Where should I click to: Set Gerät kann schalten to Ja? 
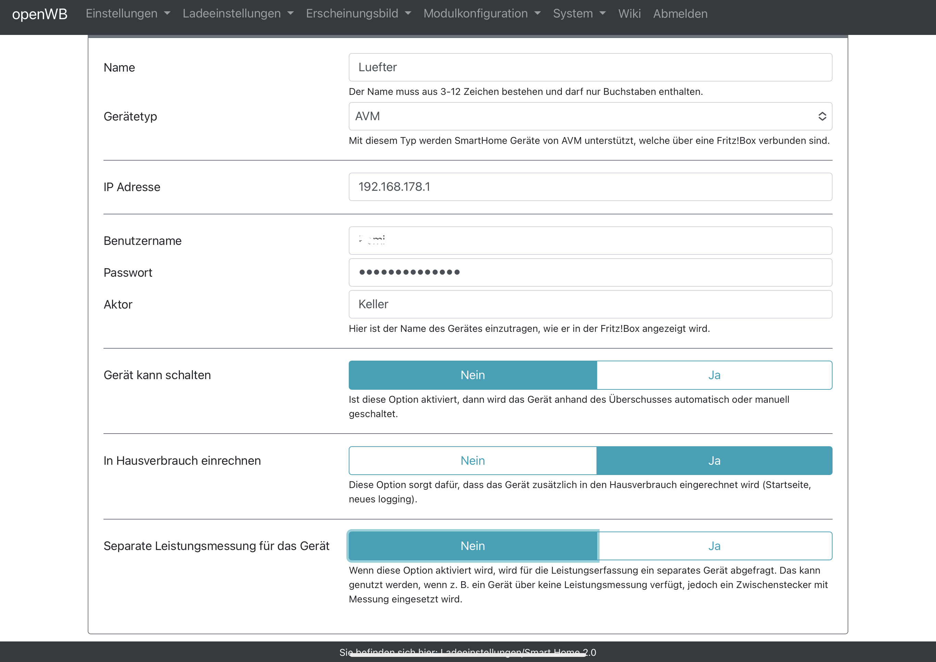click(714, 375)
